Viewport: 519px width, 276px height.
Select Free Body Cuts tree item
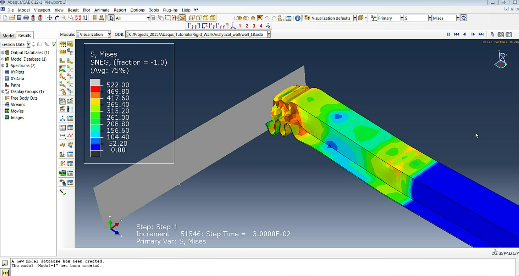click(24, 98)
